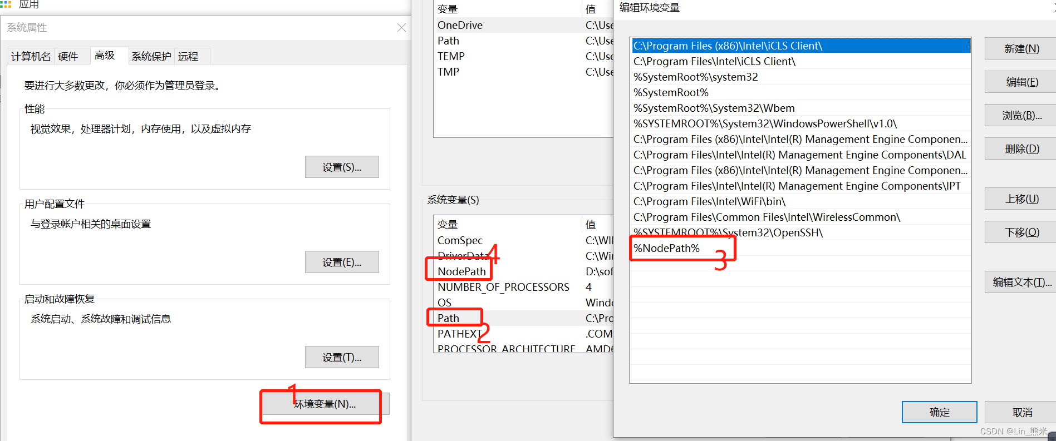
Task: Select entry C:\Program Files\Intel\iCLS Client\
Action: 800,61
